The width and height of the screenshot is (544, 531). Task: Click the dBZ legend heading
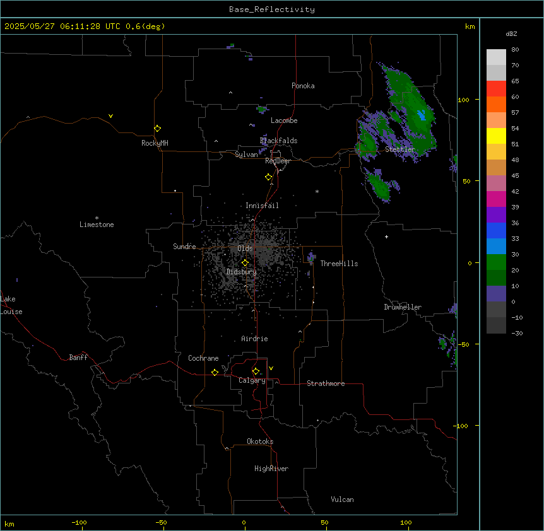coord(511,33)
